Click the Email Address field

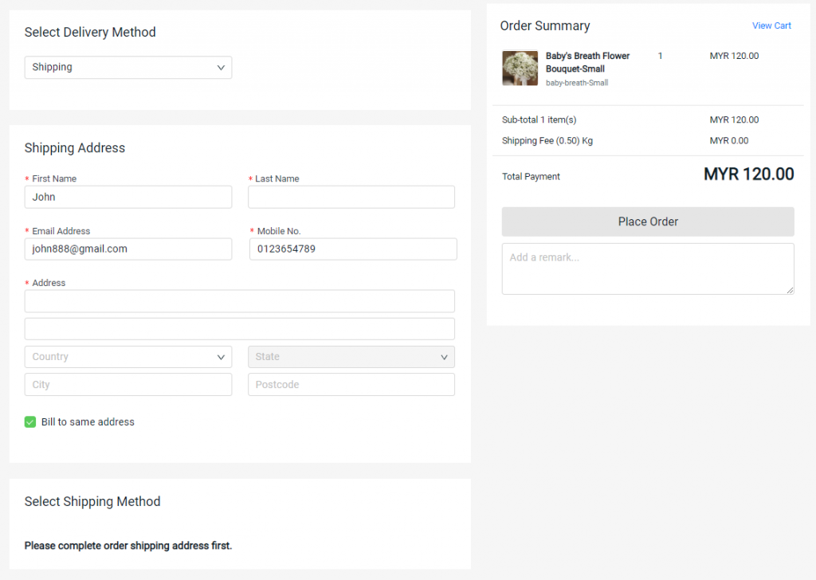(128, 249)
